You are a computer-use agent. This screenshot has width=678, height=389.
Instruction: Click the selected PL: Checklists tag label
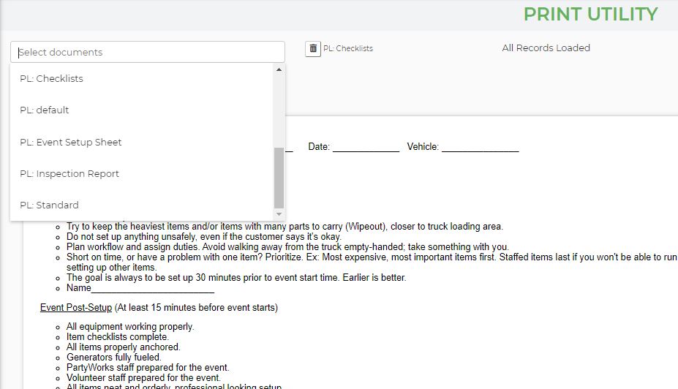[348, 49]
